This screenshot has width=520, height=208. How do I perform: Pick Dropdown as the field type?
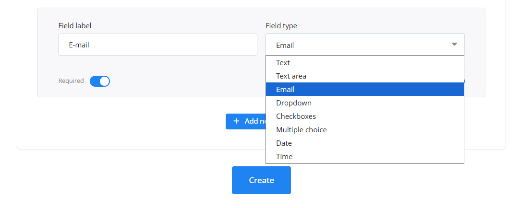365,103
